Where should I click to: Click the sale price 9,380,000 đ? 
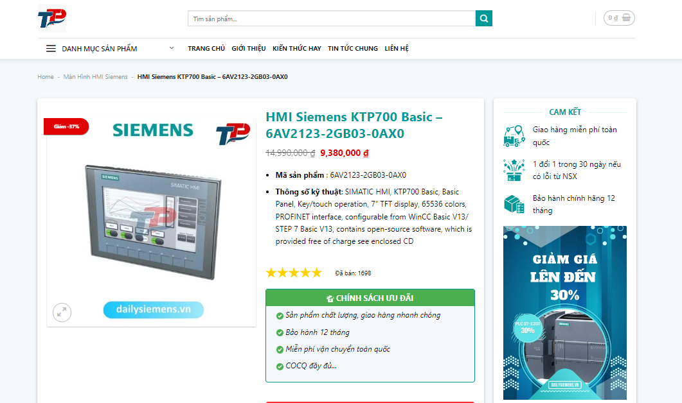345,153
